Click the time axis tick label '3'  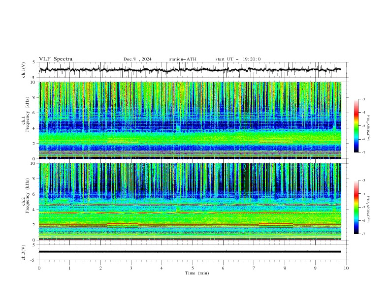(x=131, y=268)
